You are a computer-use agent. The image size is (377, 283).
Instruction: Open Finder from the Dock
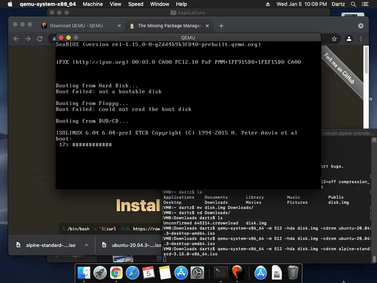pos(84,273)
